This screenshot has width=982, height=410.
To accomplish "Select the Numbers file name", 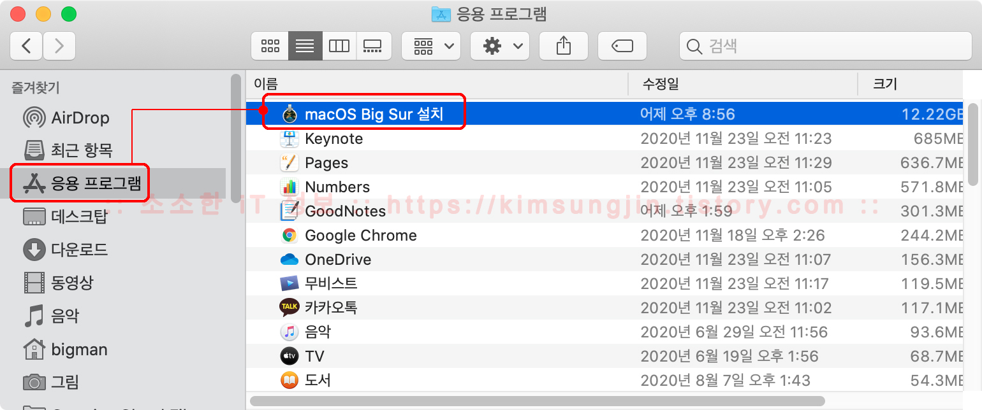I will (x=337, y=187).
